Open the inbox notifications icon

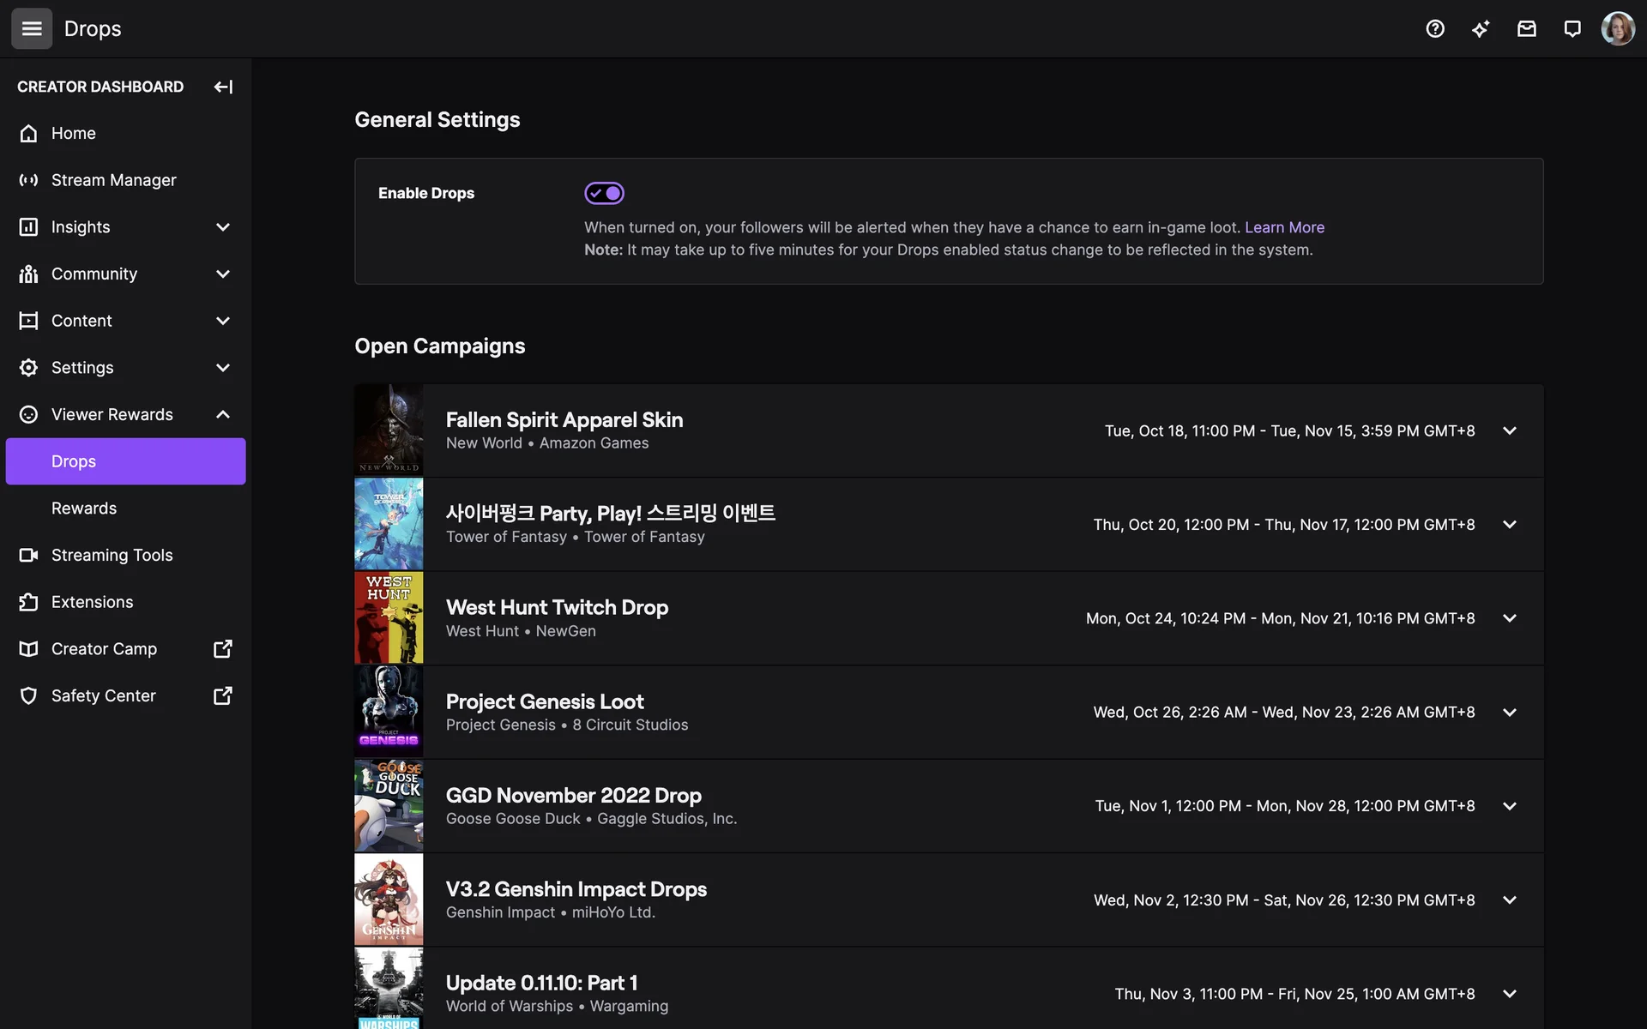[x=1526, y=28]
